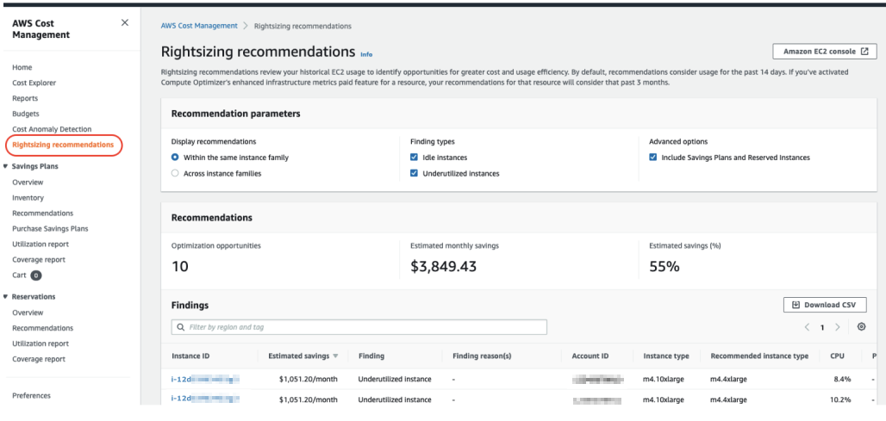Click the filter by region and tag field

(x=362, y=327)
